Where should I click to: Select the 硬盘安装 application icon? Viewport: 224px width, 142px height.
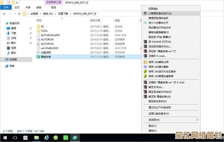(38, 57)
